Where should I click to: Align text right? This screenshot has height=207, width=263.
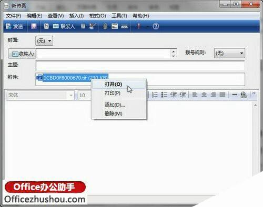coord(213,95)
